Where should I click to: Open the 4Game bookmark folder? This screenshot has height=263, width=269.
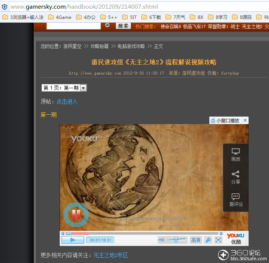(60, 17)
